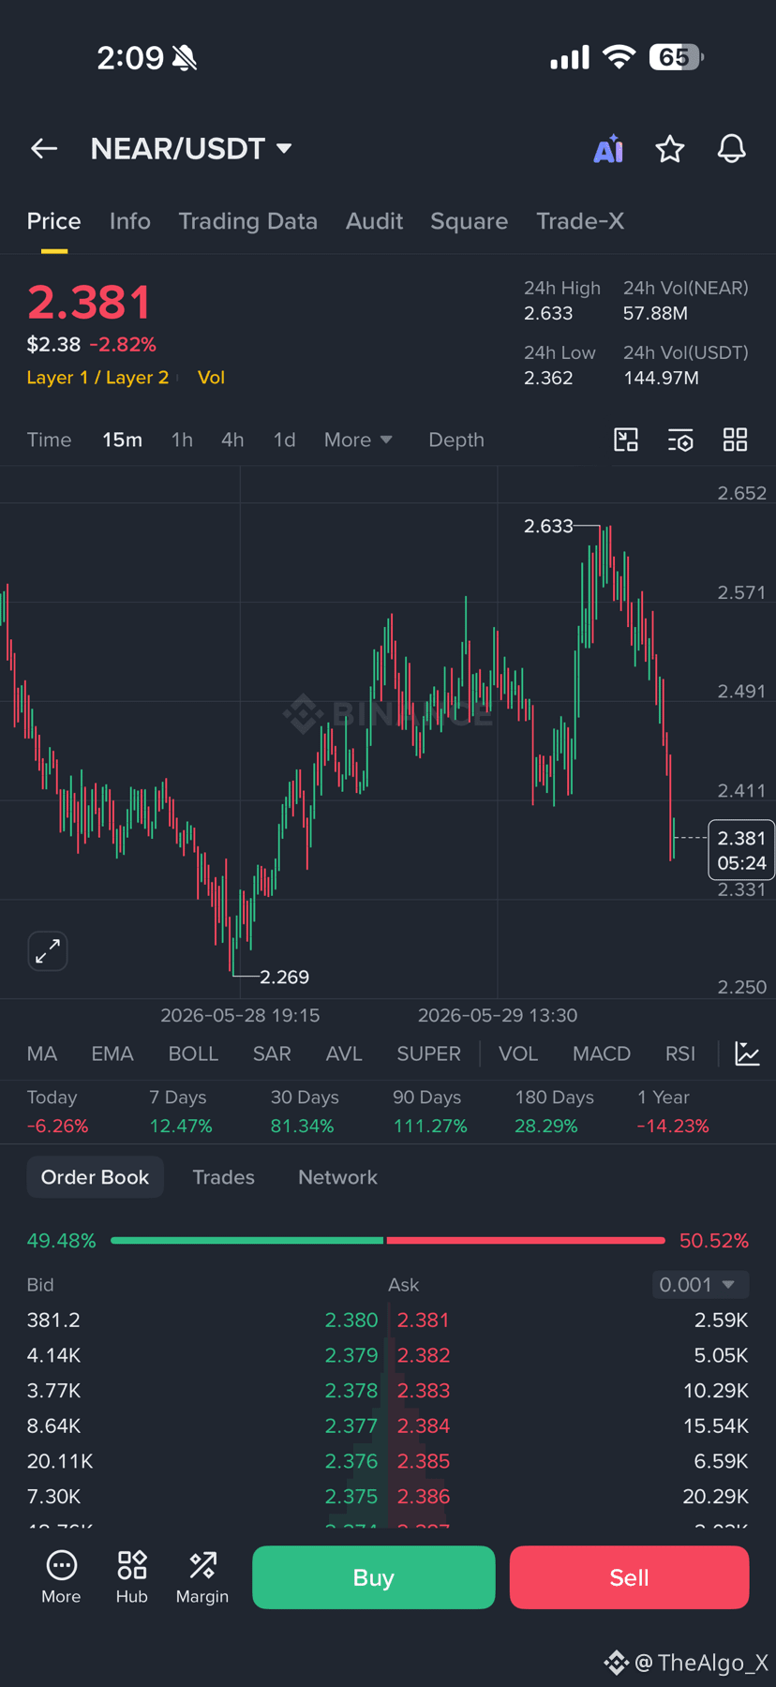
Task: Tap the chart low marker 2.269
Action: coord(284,977)
